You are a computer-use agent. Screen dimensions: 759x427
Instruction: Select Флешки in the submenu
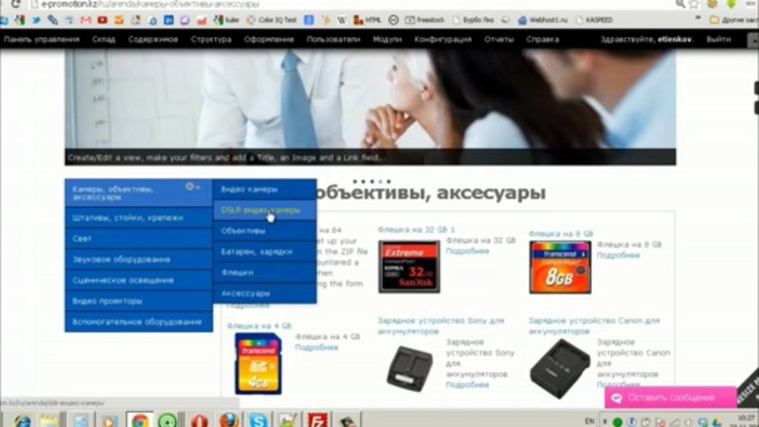coord(265,272)
